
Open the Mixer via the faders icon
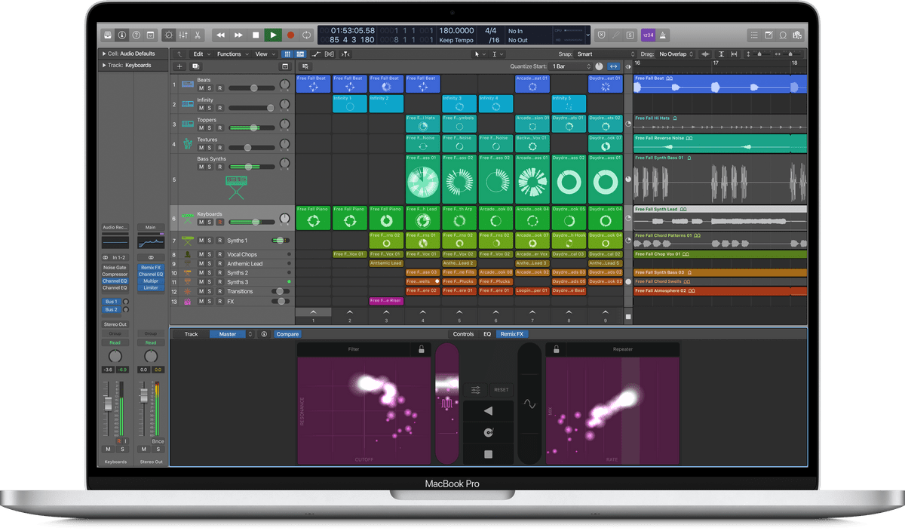coord(183,35)
